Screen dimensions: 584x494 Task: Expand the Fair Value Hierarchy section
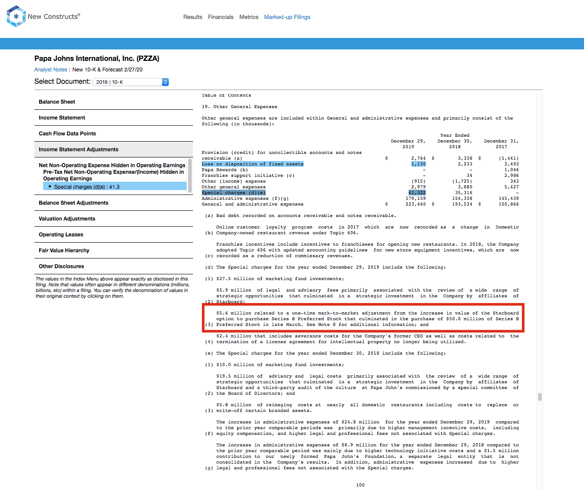tap(114, 251)
